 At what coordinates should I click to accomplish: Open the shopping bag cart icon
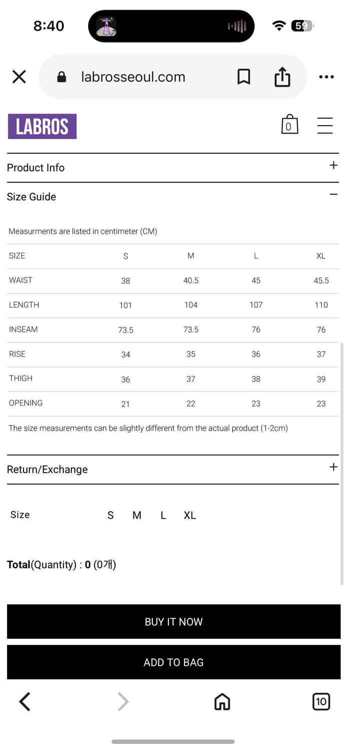coord(289,125)
